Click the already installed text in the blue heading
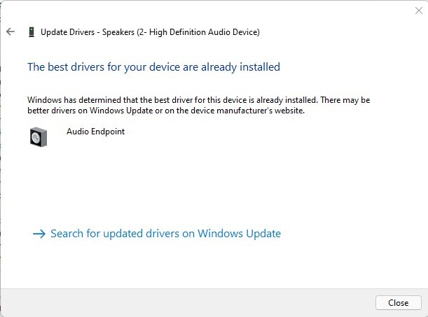428x317 pixels. click(x=240, y=67)
